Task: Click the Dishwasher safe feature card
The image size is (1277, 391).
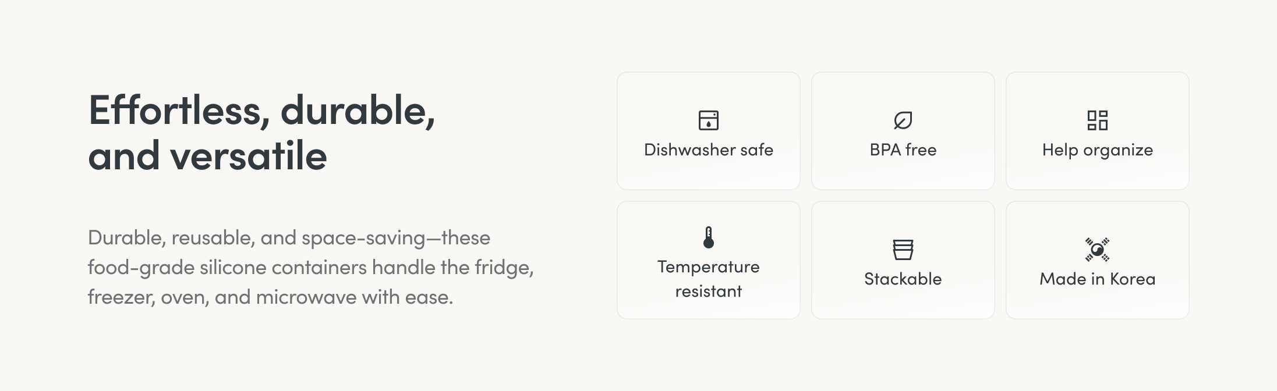Action: [x=708, y=131]
